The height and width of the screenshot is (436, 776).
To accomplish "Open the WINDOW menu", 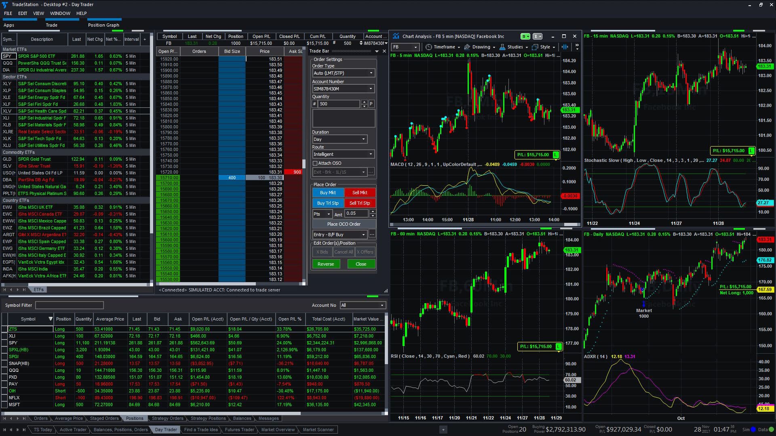I will [60, 13].
